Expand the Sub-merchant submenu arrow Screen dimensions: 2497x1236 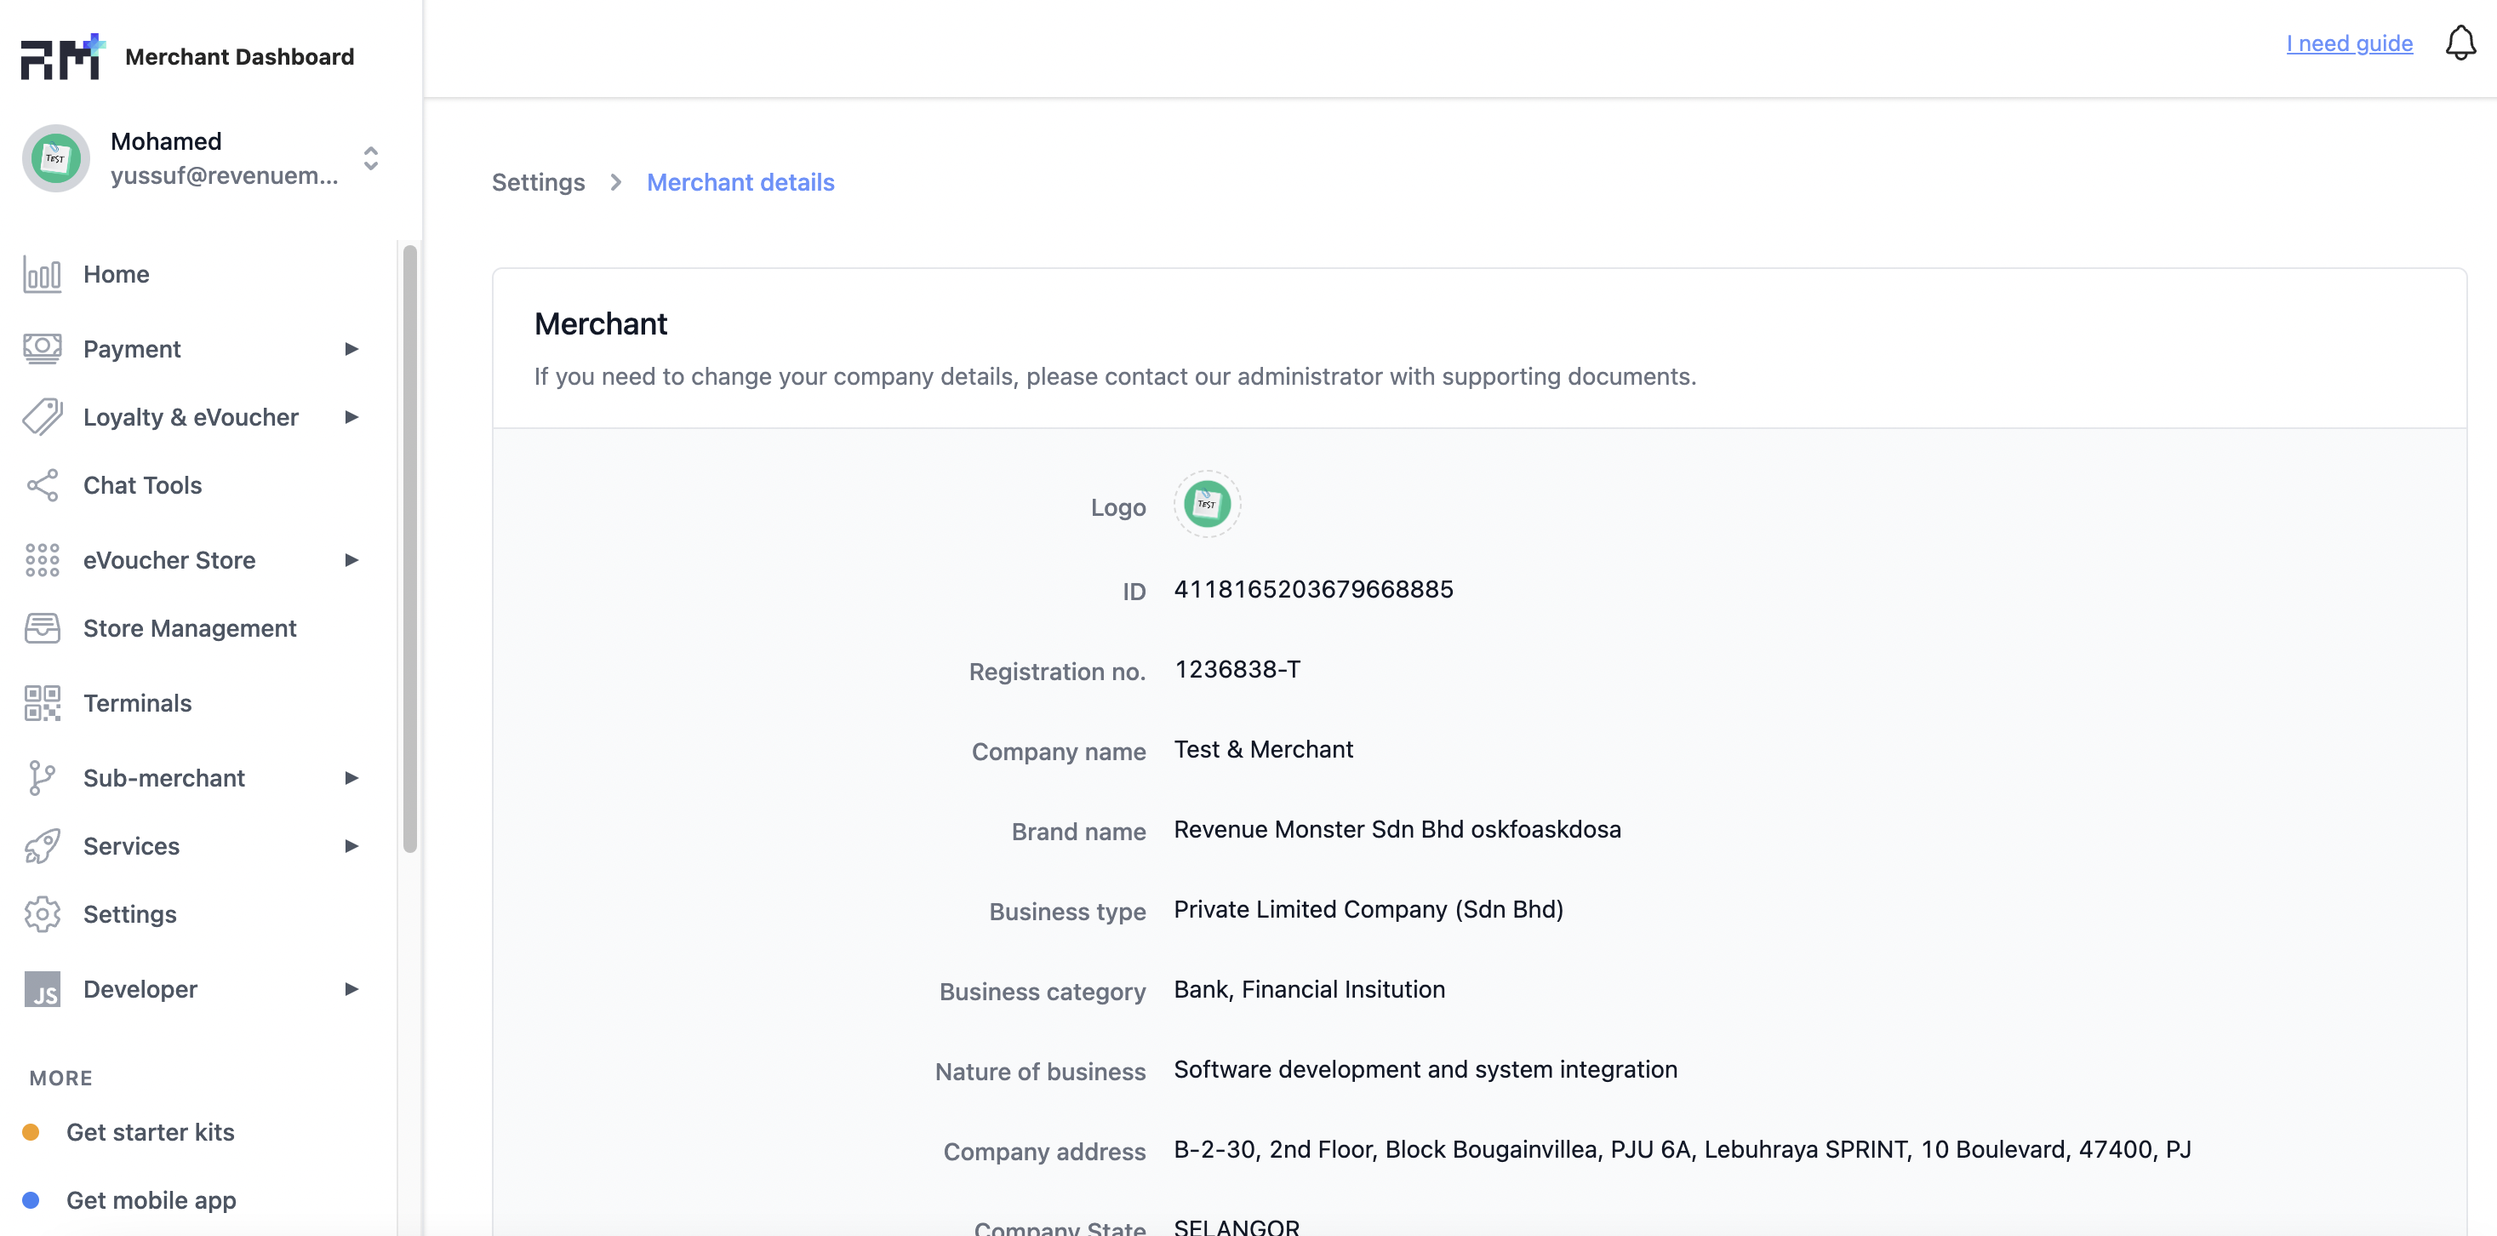(x=351, y=777)
